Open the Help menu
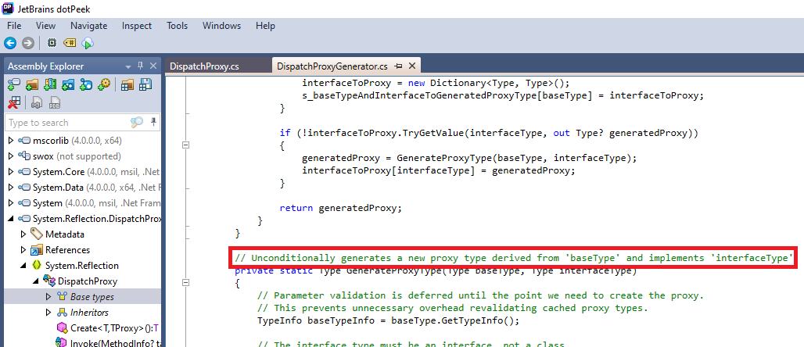Image resolution: width=804 pixels, height=347 pixels. click(265, 26)
